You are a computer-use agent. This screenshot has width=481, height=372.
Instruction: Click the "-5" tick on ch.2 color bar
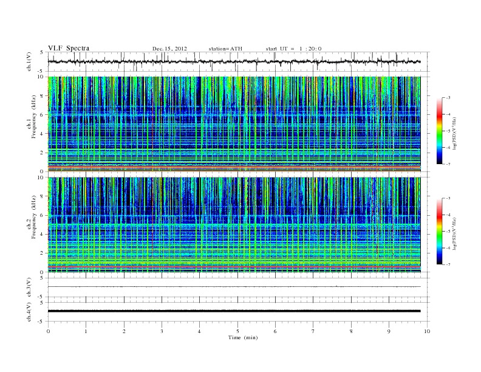448,232
